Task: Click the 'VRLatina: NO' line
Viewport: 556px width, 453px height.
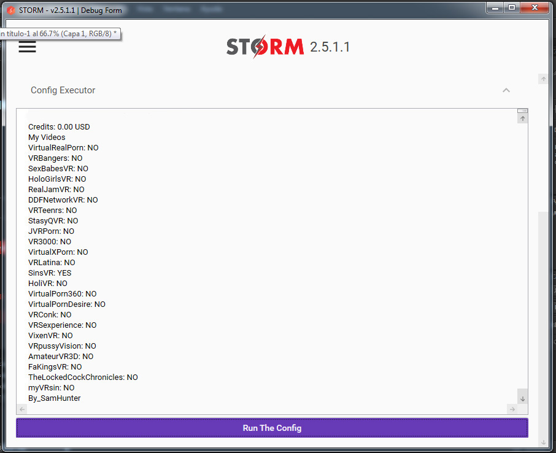Action: (x=52, y=263)
